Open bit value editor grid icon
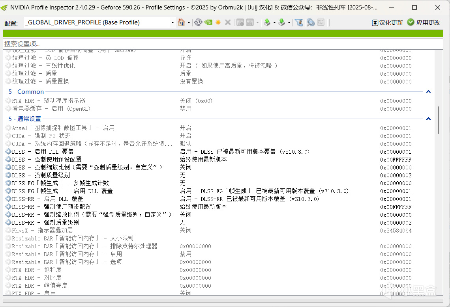This screenshot has height=307, width=450. [321, 22]
